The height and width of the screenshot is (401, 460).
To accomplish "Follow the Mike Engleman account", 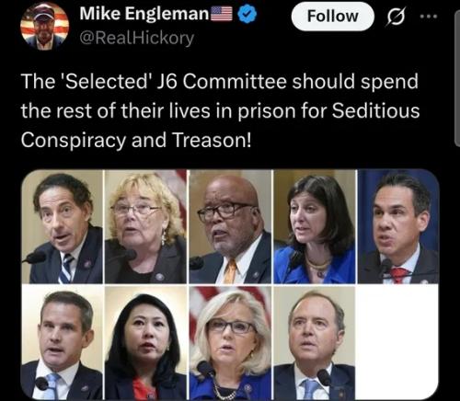I will click(x=333, y=17).
